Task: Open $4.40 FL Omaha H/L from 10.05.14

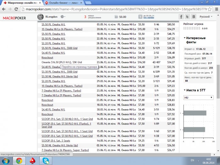Action: 53,53
